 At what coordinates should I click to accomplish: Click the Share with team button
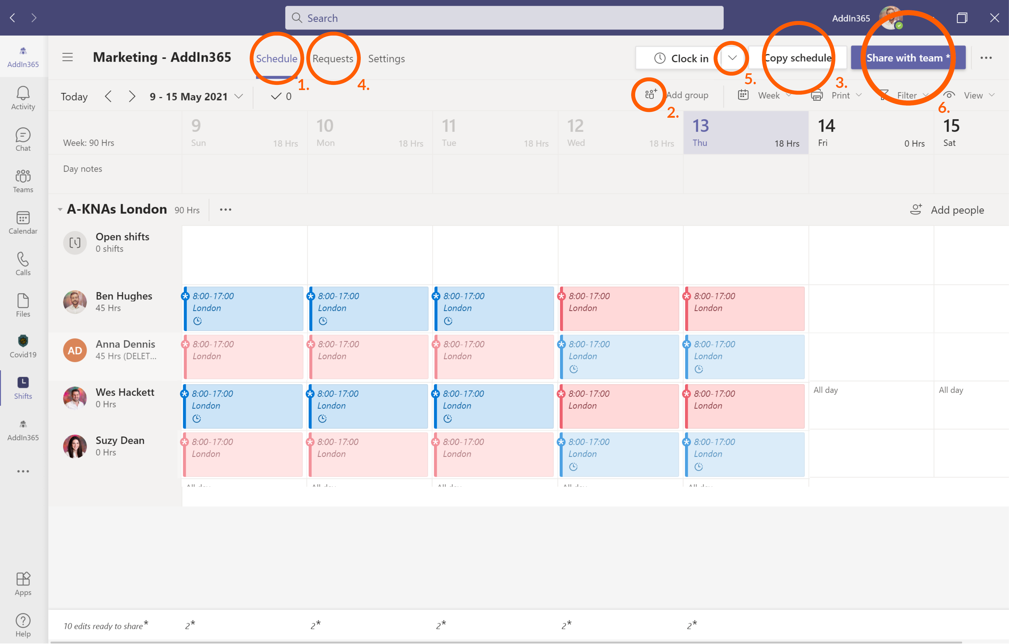908,58
